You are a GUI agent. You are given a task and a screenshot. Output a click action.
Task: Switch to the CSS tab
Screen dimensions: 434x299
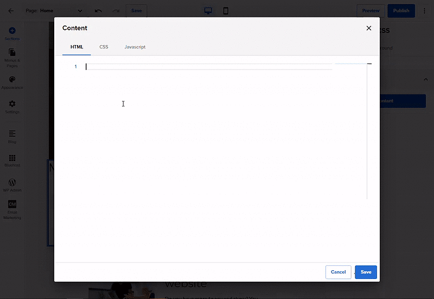[104, 47]
